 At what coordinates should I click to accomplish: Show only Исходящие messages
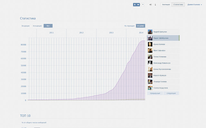(37, 26)
